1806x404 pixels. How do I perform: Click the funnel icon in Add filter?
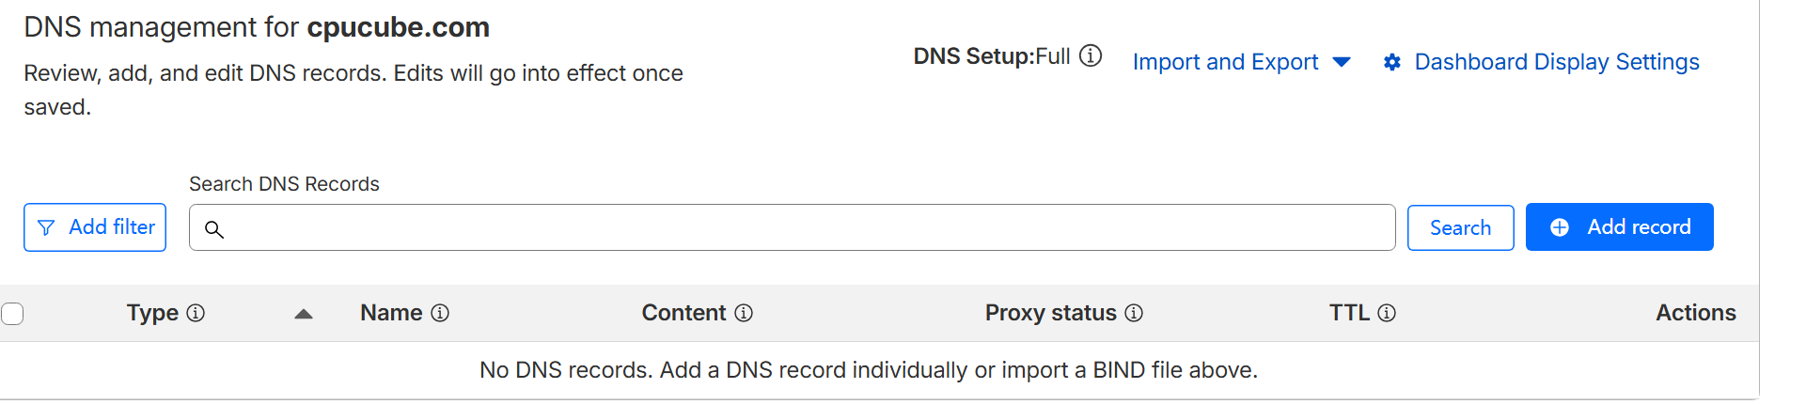(x=46, y=227)
